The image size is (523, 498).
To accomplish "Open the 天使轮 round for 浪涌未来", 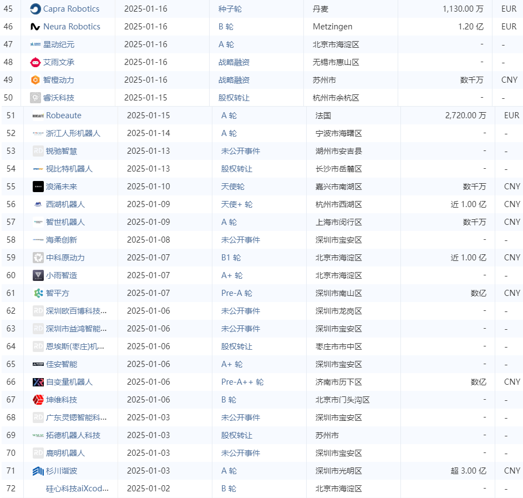I will pos(233,187).
